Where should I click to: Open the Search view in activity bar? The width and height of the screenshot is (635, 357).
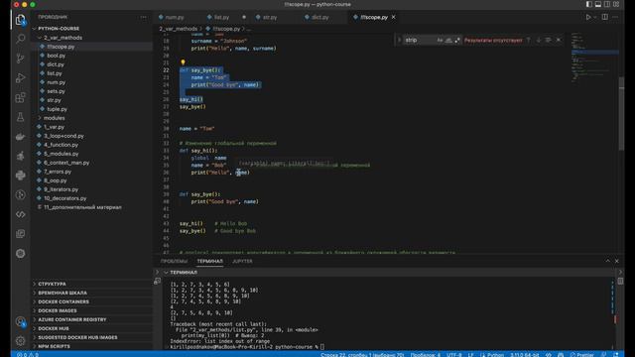coord(20,39)
